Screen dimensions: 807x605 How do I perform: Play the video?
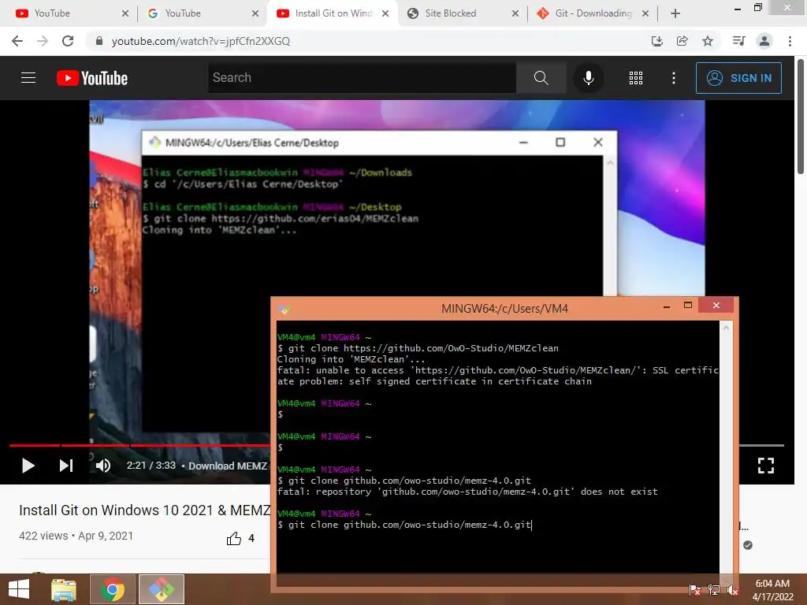pos(28,466)
